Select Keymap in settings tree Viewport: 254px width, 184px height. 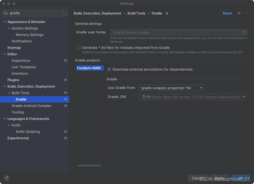14,48
